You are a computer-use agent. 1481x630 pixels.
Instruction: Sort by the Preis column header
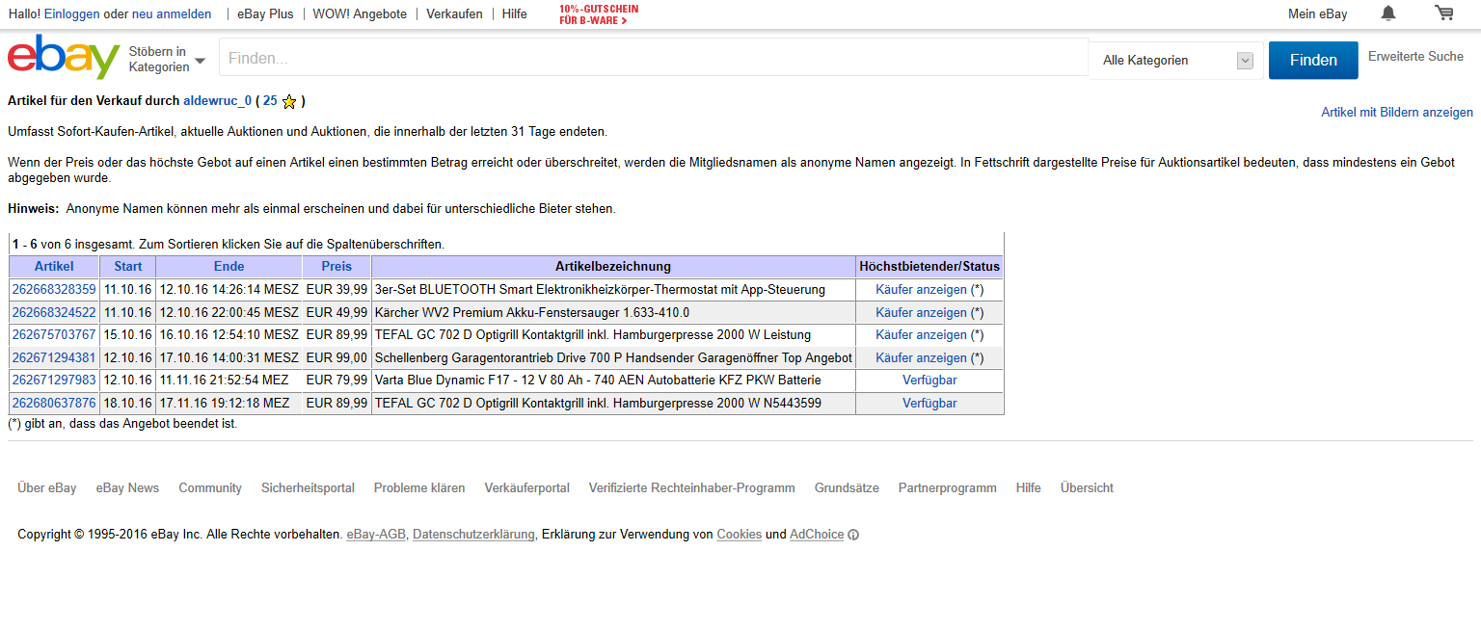pyautogui.click(x=337, y=267)
